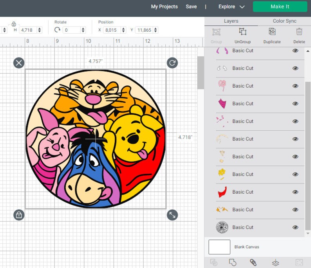The width and height of the screenshot is (311, 268).
Task: Click the Attach paperclip icon
Action: point(253,263)
